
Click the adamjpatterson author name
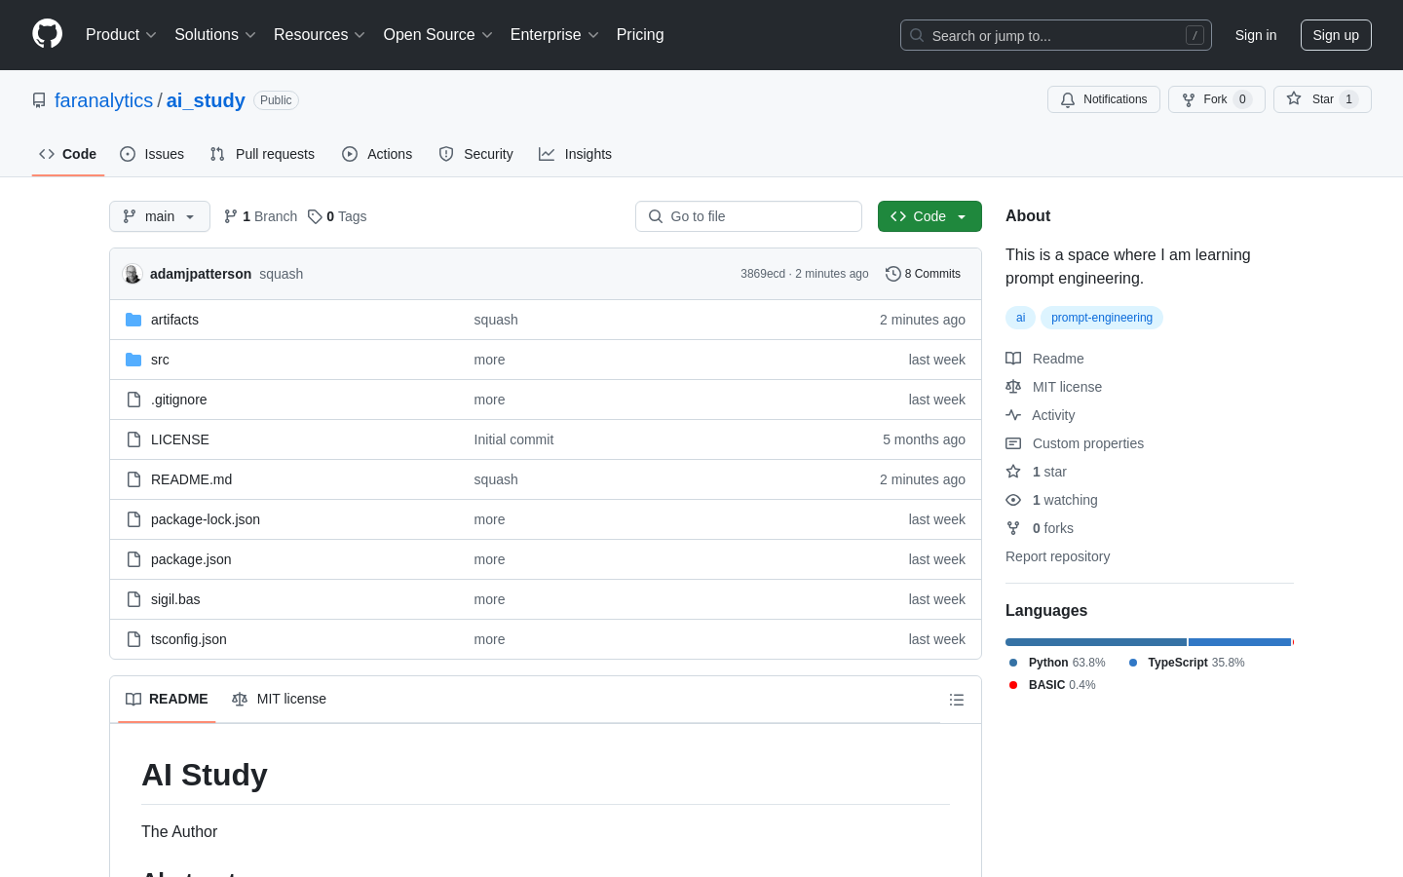pos(201,274)
